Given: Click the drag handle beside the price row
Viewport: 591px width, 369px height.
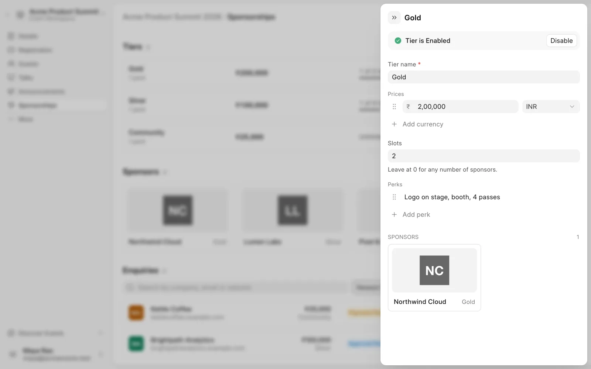Looking at the screenshot, I should point(394,107).
